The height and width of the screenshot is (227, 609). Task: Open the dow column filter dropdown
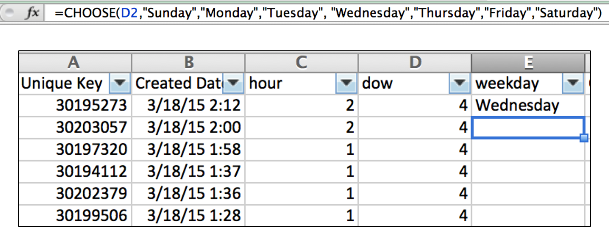pyautogui.click(x=460, y=84)
